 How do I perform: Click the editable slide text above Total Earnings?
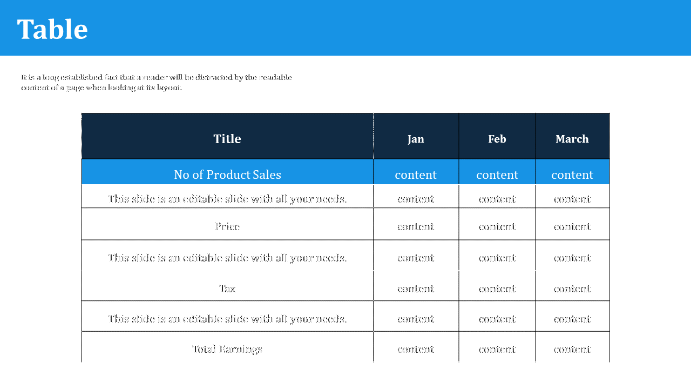click(227, 319)
